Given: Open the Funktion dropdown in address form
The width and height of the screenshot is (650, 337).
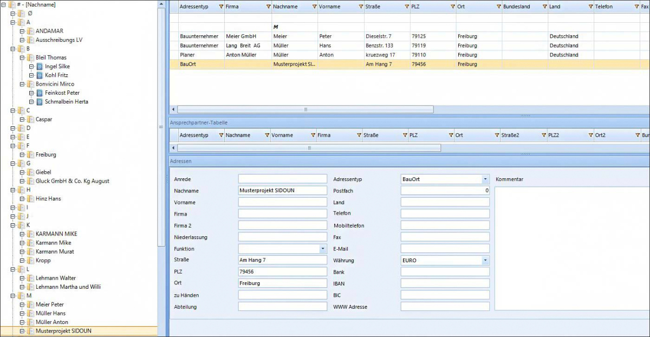Looking at the screenshot, I should 323,249.
